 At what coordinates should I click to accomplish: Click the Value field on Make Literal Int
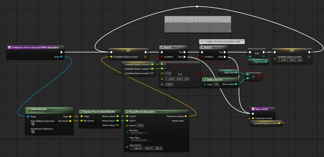[x=216, y=85]
